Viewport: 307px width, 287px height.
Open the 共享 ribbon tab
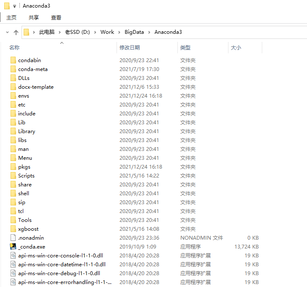pyautogui.click(x=34, y=18)
